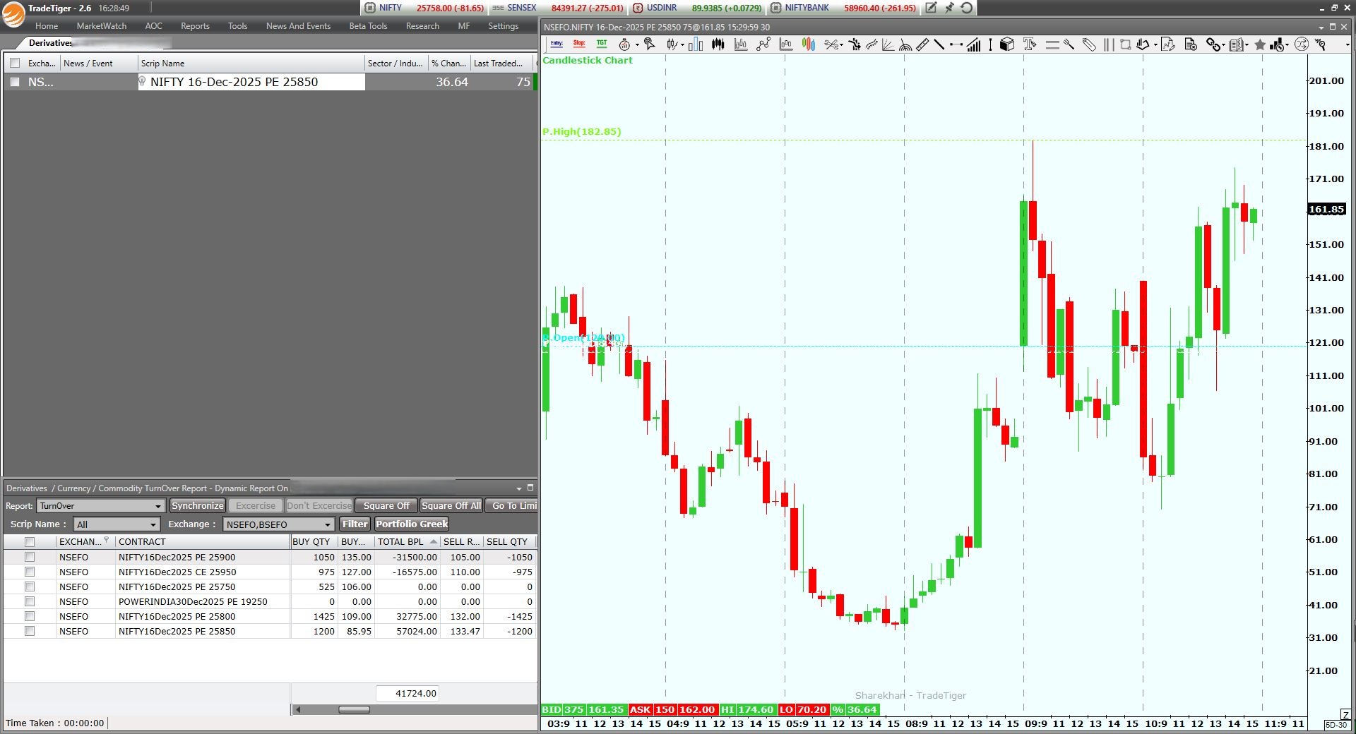The image size is (1356, 734).
Task: Click the pin icon in ticker bar
Action: pos(949,8)
